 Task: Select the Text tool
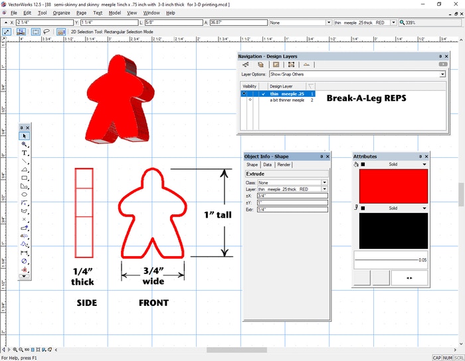pos(24,153)
